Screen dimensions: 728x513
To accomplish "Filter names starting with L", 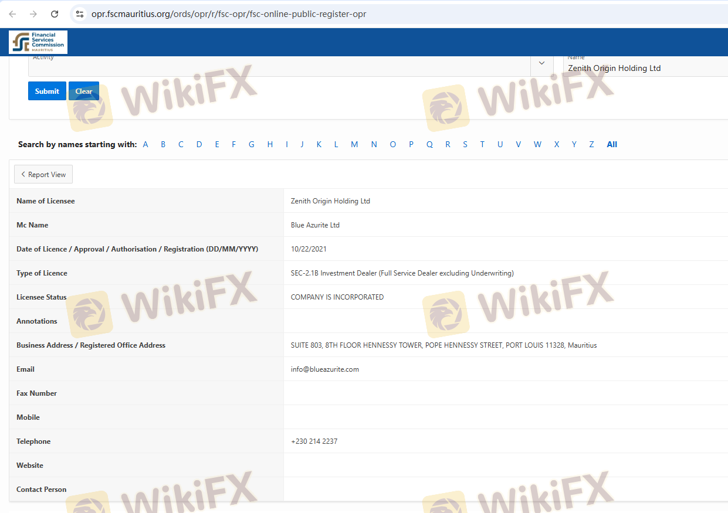I will pos(336,144).
